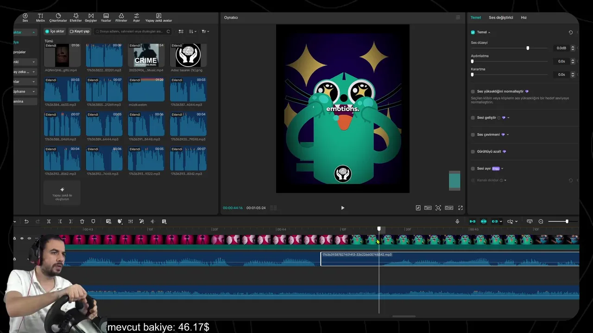The image size is (593, 333).
Task: Enable the Sesi geliştir checkbox
Action: 473,118
